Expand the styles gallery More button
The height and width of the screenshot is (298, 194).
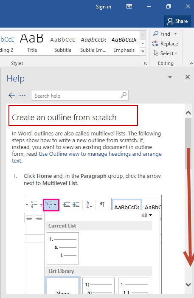click(x=143, y=51)
